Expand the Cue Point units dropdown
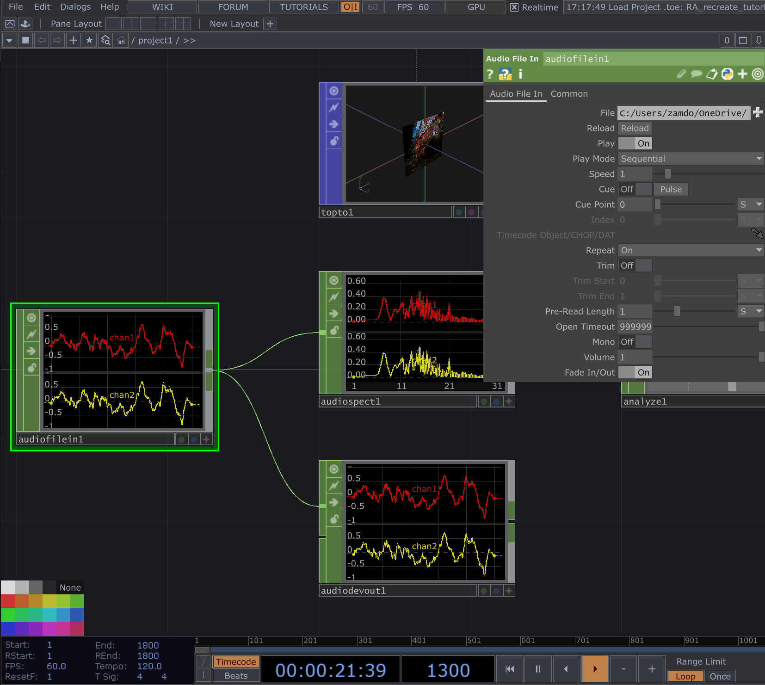 click(x=750, y=204)
